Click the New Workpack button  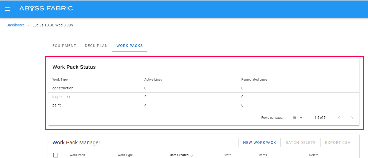(259, 143)
